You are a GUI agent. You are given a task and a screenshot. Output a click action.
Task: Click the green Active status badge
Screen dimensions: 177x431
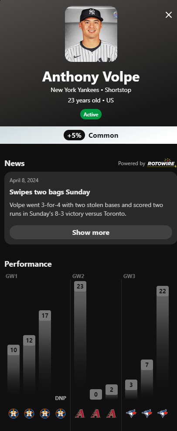(x=91, y=114)
